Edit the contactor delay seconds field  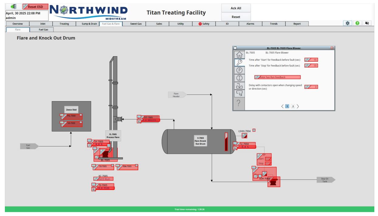[x=311, y=87]
